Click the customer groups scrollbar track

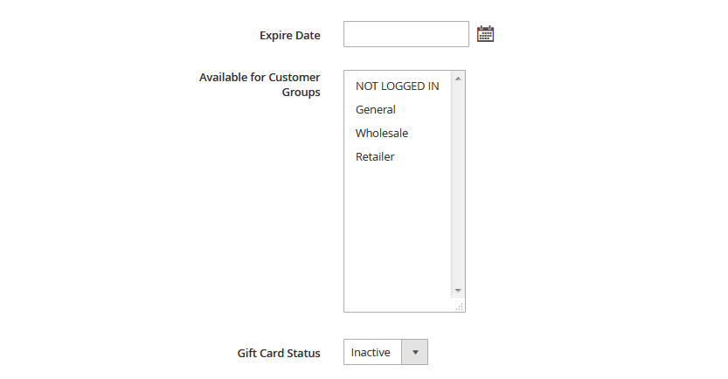click(x=458, y=184)
